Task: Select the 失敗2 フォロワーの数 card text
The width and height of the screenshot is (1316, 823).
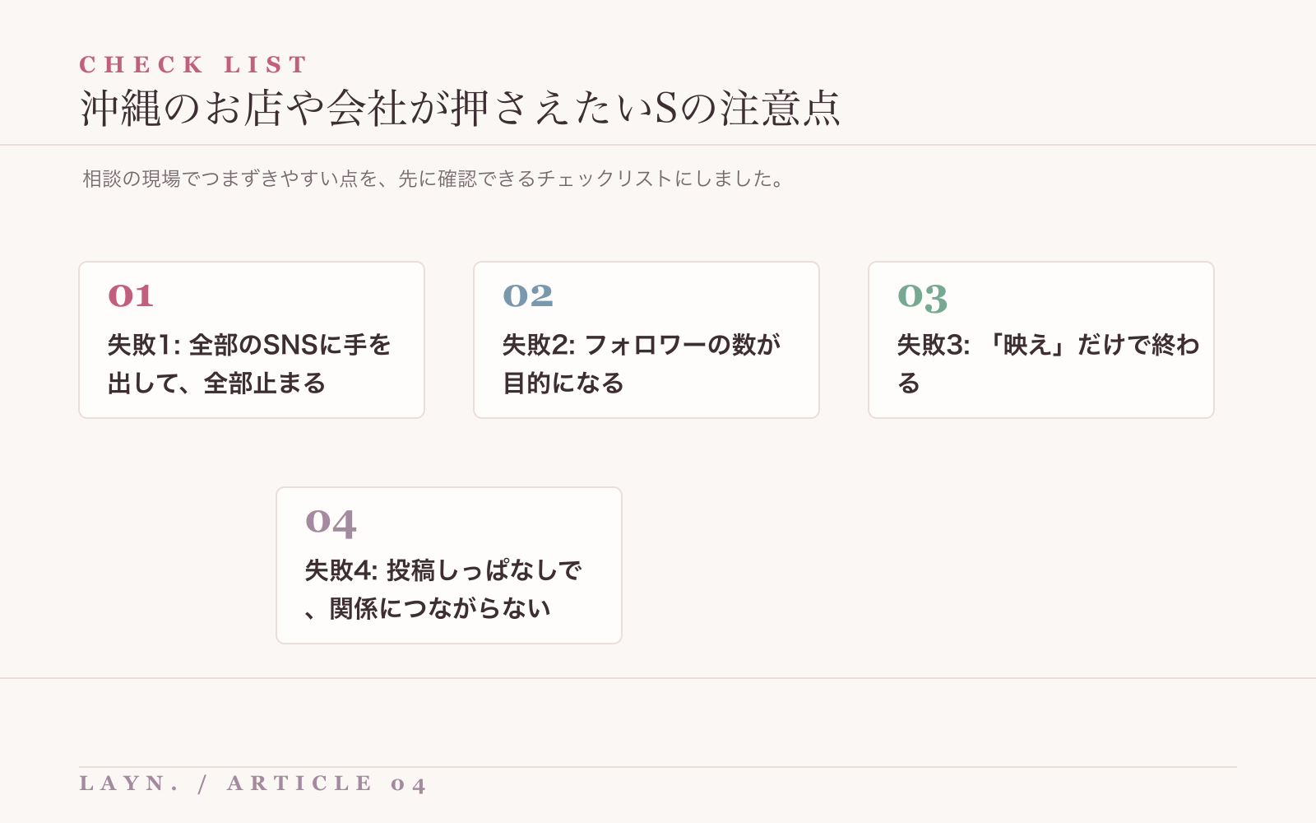Action: 642,364
